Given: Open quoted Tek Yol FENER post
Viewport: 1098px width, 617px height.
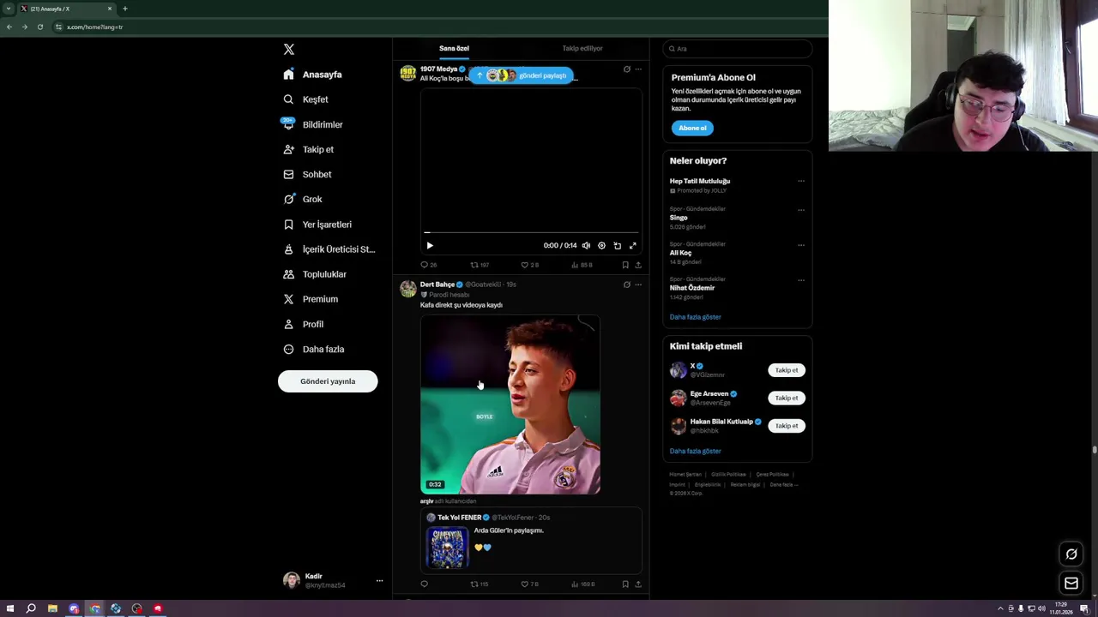Looking at the screenshot, I should click(x=531, y=541).
